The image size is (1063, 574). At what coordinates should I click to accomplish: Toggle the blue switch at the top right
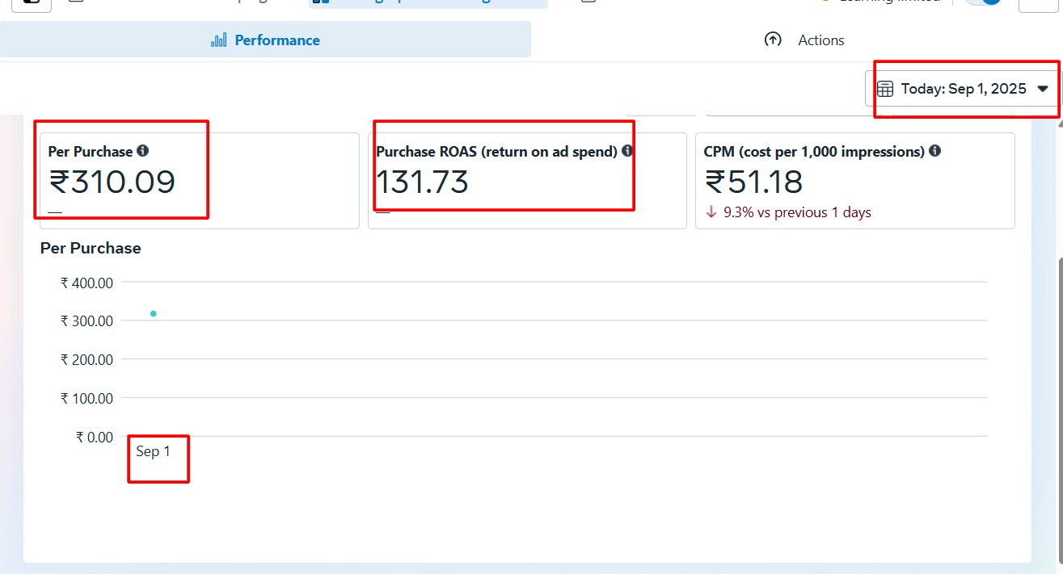pos(984,2)
